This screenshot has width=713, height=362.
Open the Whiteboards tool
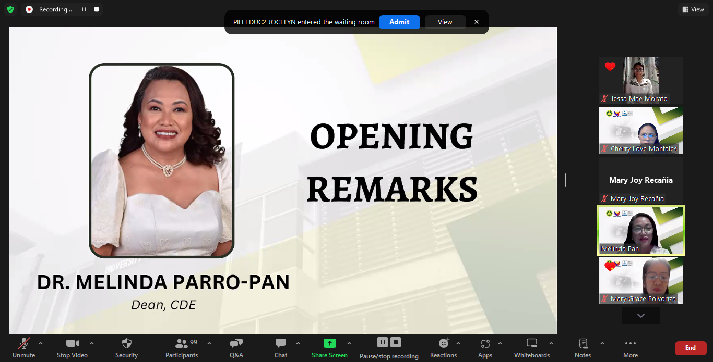click(x=531, y=344)
